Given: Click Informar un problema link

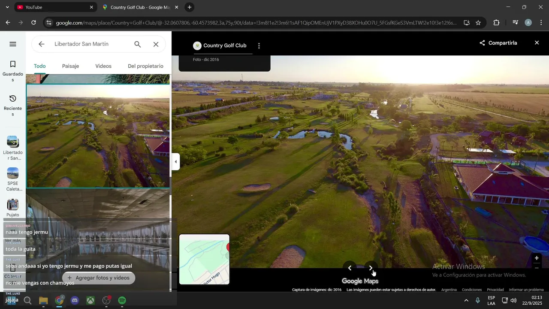Looking at the screenshot, I should point(526,290).
